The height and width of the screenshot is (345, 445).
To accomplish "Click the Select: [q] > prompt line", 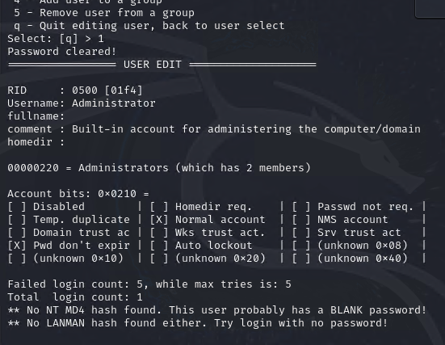I will (56, 39).
